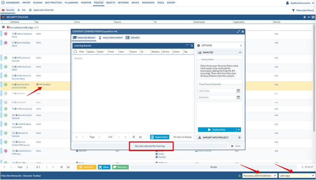316x180 pixels.
Task: Open Filters [No Filters] control
Action: [x=303, y=10]
